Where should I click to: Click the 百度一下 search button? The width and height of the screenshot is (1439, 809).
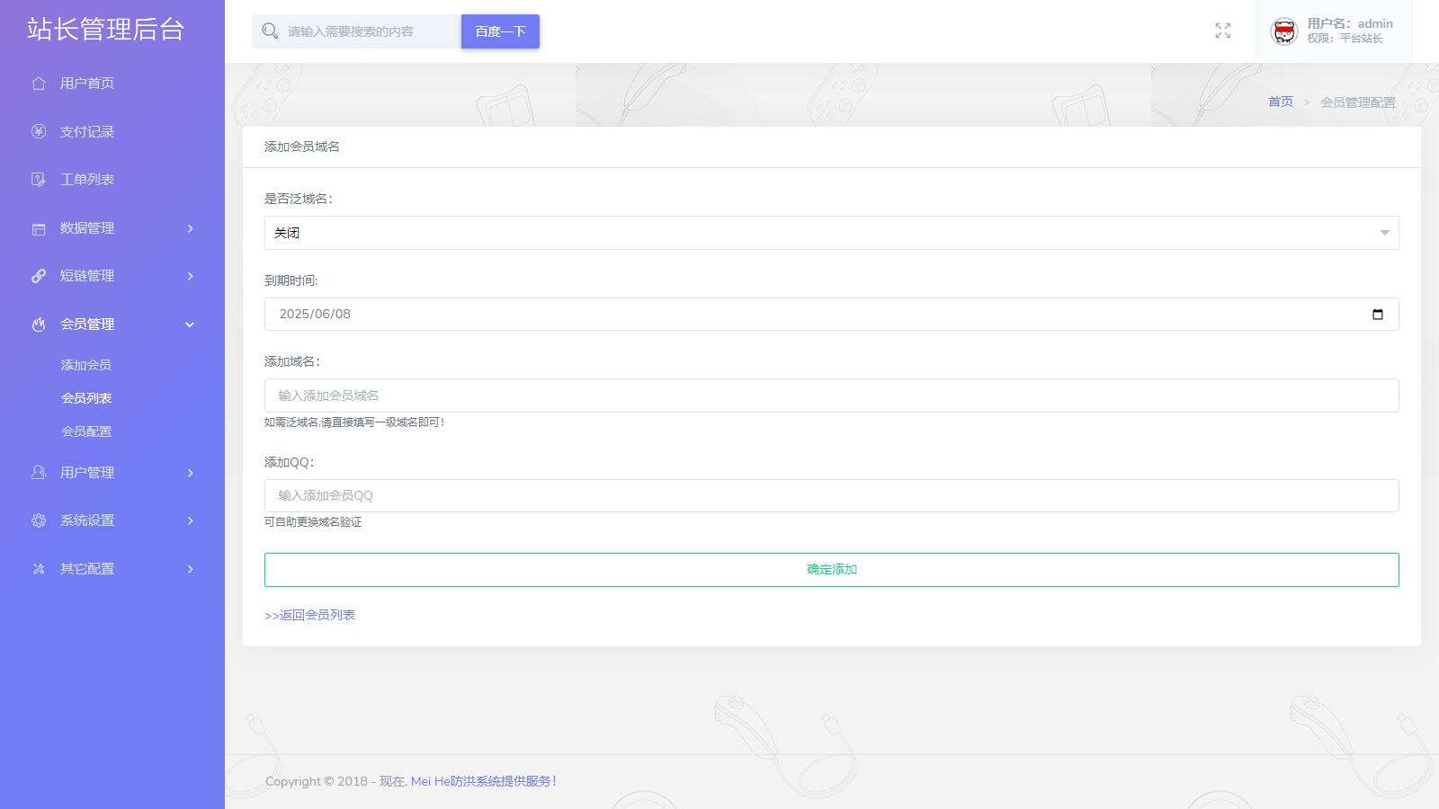[x=500, y=31]
